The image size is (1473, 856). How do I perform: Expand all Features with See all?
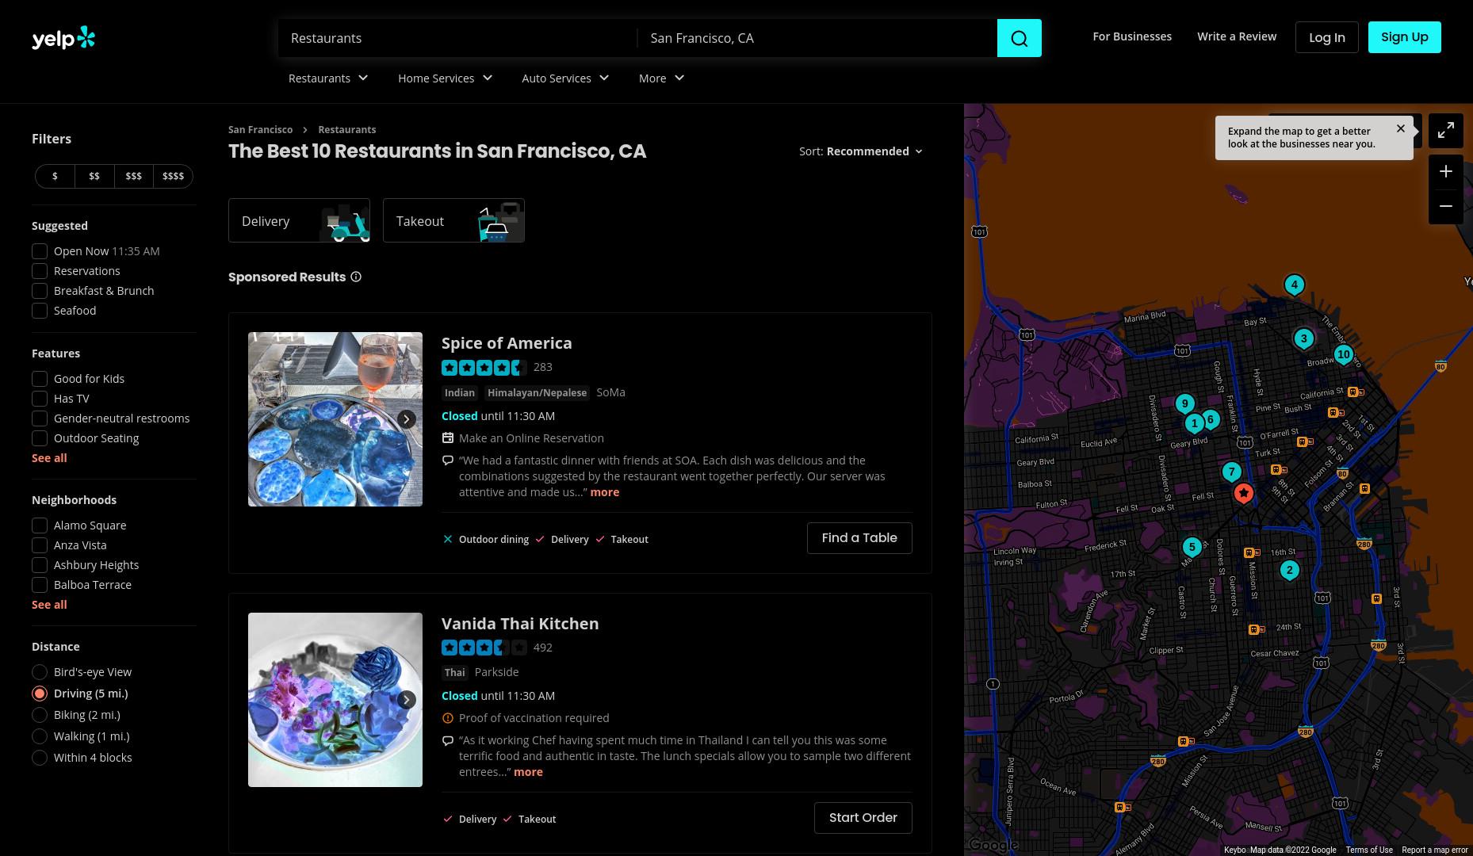pyautogui.click(x=49, y=458)
